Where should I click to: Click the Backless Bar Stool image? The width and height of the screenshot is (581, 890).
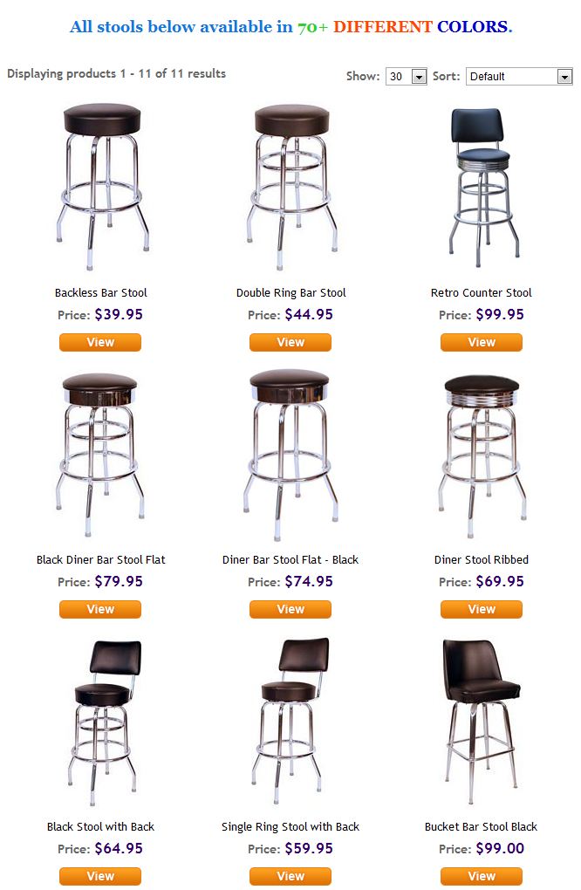tap(101, 186)
